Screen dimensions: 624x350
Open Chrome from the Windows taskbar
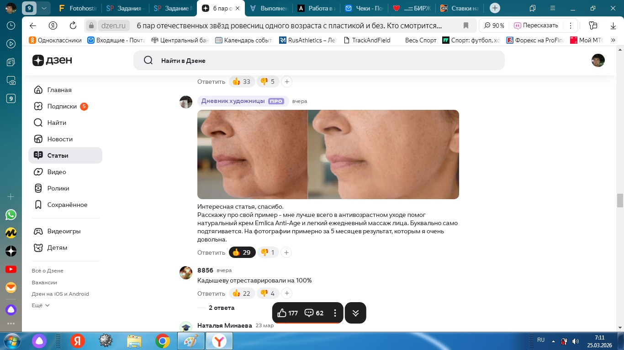click(x=163, y=340)
